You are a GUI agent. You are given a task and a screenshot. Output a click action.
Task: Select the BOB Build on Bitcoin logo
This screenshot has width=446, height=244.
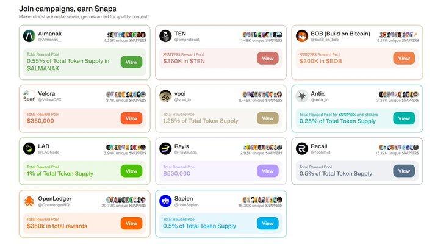click(302, 36)
